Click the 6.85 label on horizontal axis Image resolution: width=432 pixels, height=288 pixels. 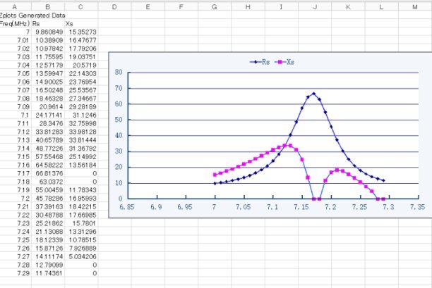[128, 208]
